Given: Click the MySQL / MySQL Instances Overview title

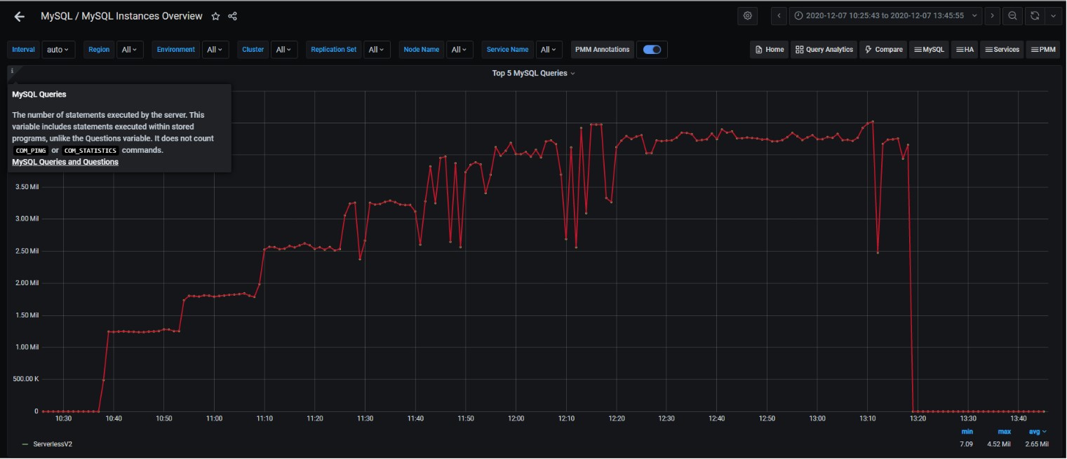Looking at the screenshot, I should [x=121, y=16].
